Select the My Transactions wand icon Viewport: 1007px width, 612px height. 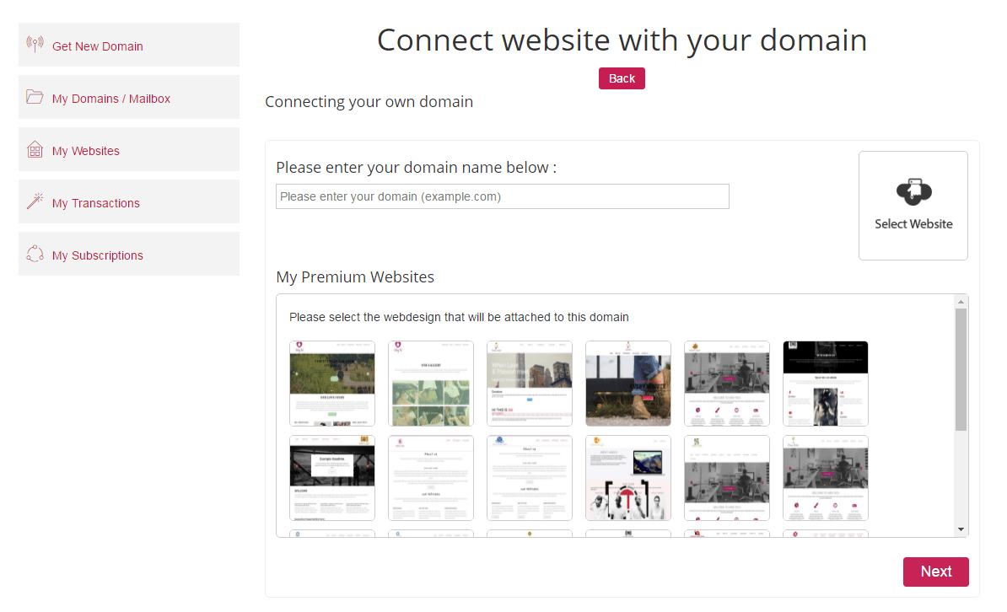pyautogui.click(x=35, y=201)
